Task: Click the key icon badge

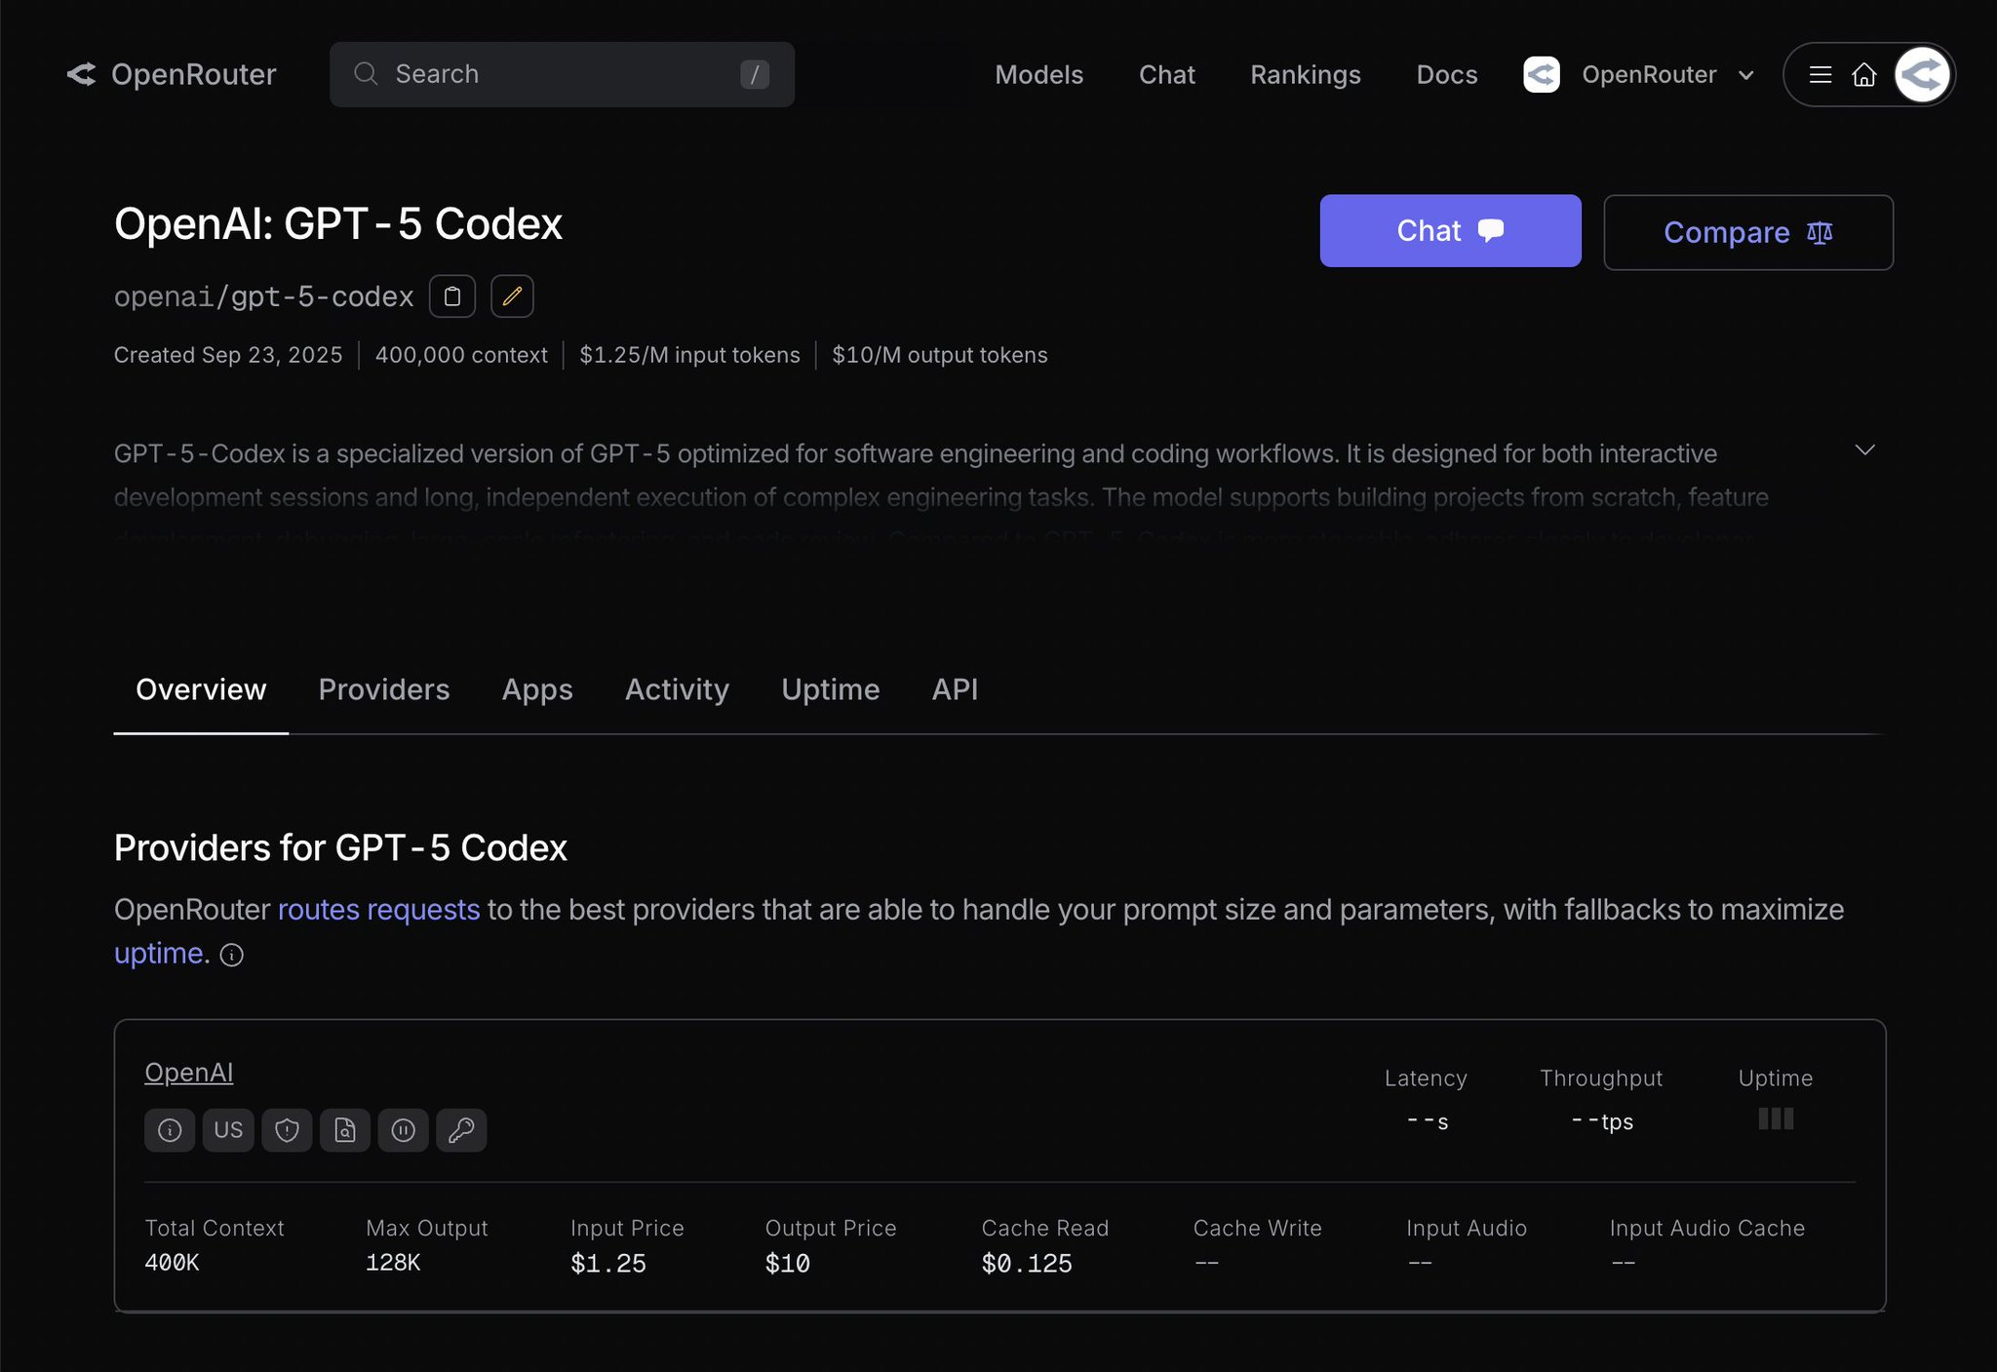Action: click(461, 1130)
